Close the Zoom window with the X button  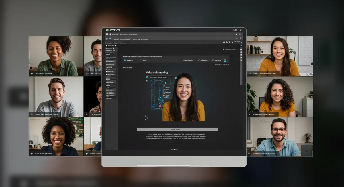(x=241, y=30)
